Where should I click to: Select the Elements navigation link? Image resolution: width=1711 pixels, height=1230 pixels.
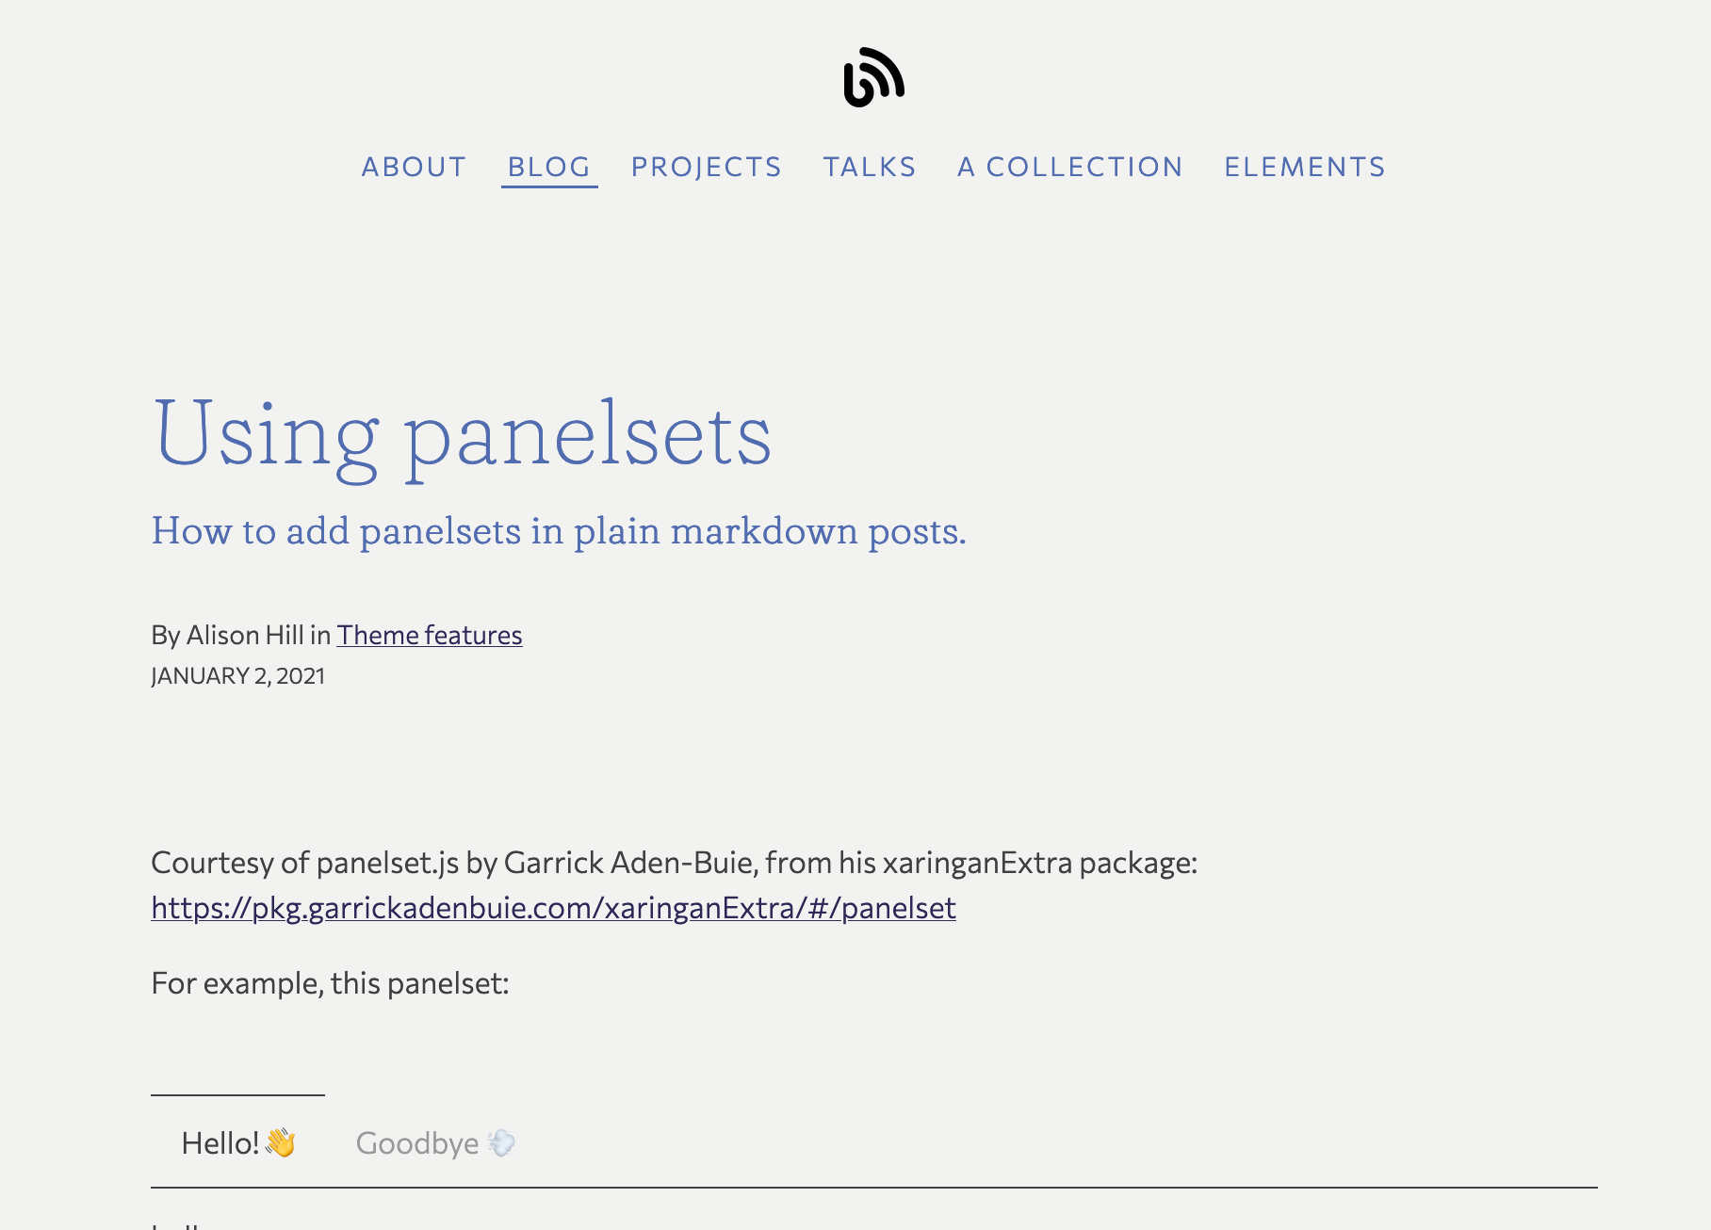click(x=1305, y=167)
